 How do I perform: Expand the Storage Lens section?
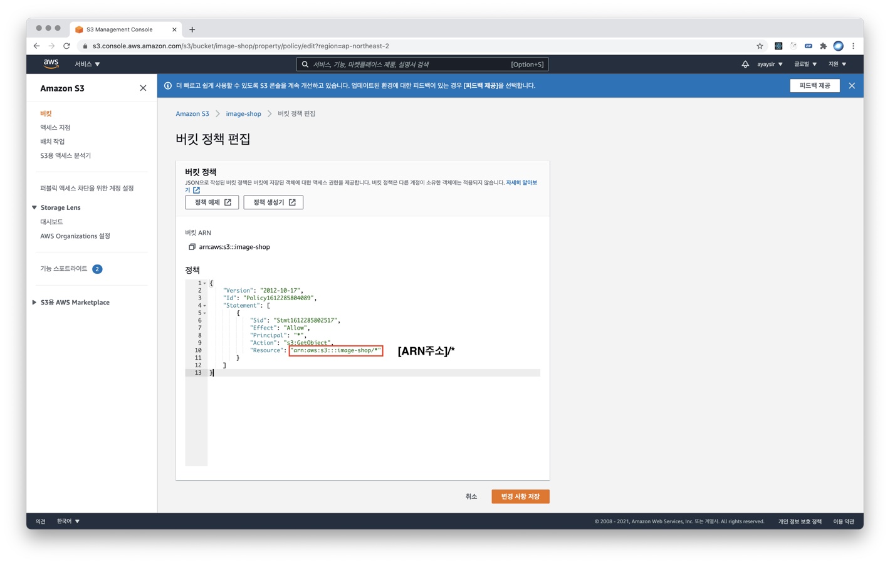pos(34,207)
